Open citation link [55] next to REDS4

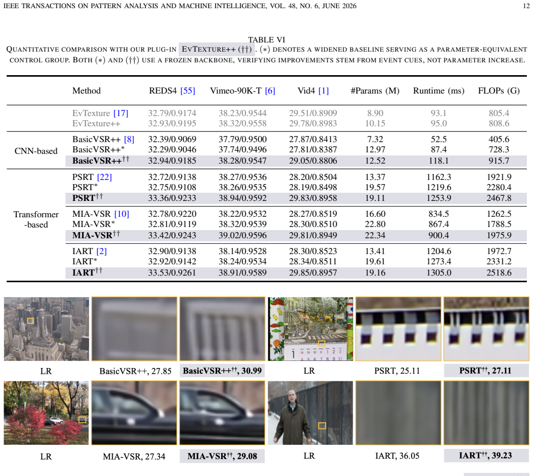pos(187,90)
